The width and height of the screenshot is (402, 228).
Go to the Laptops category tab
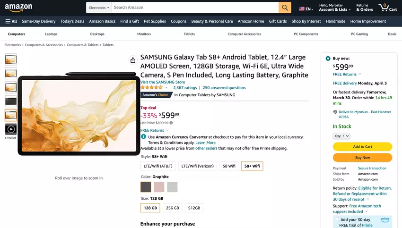51,34
